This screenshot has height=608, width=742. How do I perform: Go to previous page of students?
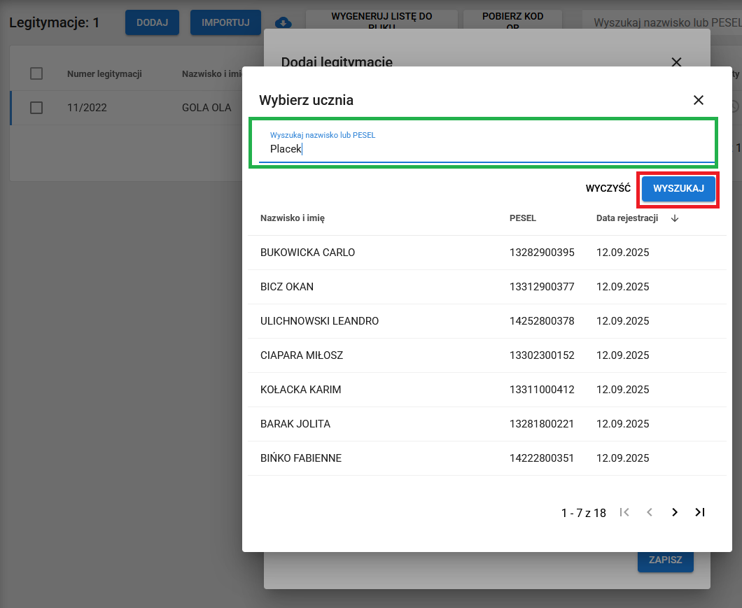pyautogui.click(x=650, y=512)
